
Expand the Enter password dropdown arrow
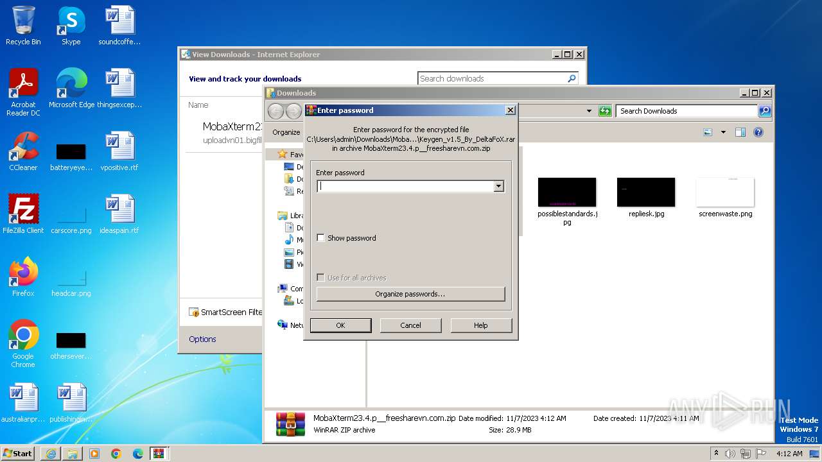pyautogui.click(x=498, y=187)
